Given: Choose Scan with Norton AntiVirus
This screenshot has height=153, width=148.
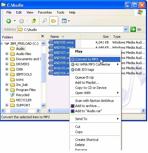Looking at the screenshot, I should coord(95,101).
